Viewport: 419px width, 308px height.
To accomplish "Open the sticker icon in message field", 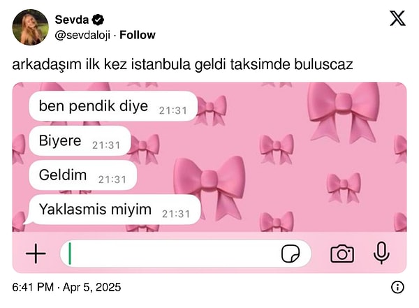I will pos(291,254).
